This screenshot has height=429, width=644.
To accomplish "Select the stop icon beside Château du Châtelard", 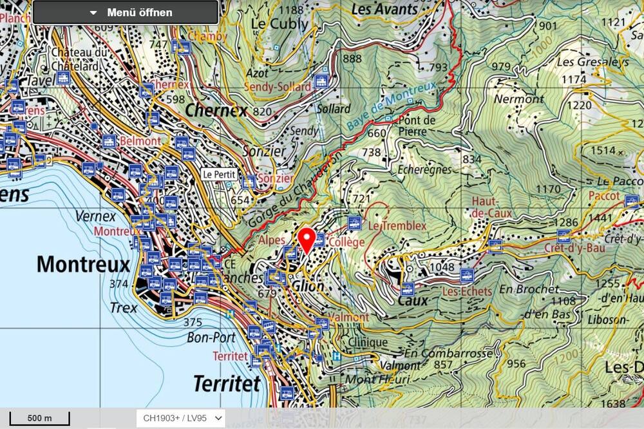I will (x=63, y=77).
